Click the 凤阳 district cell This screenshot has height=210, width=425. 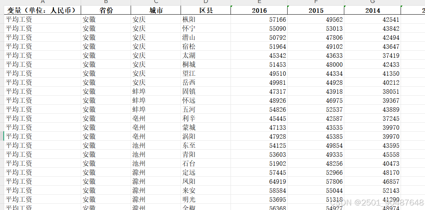(x=206, y=181)
